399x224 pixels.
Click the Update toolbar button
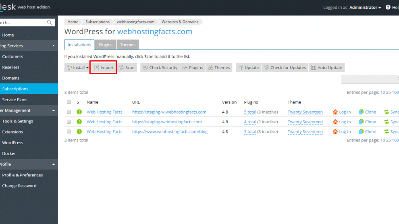[x=249, y=67]
